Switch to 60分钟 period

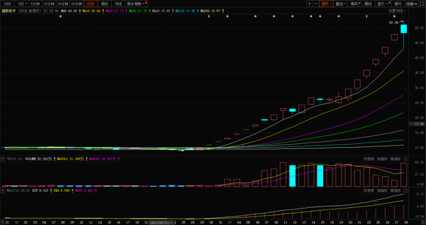click(77, 4)
